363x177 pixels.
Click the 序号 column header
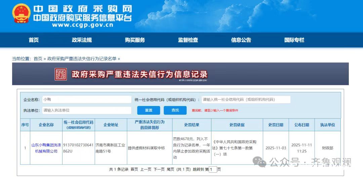click(x=25, y=125)
